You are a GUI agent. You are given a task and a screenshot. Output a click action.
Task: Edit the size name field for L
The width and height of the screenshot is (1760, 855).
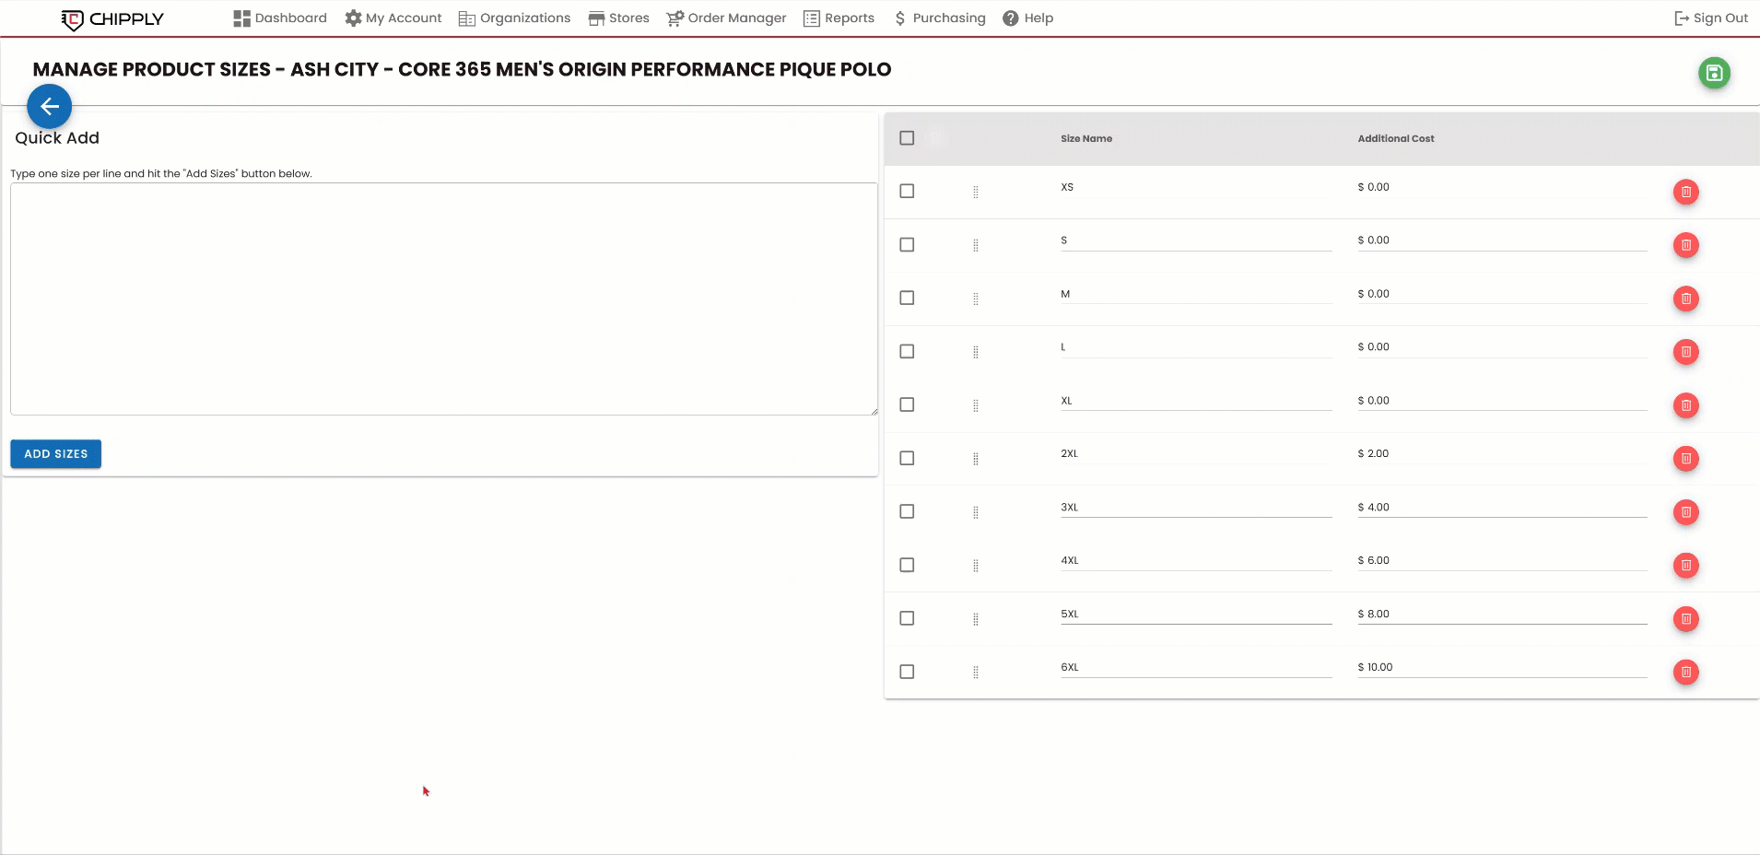point(1195,347)
